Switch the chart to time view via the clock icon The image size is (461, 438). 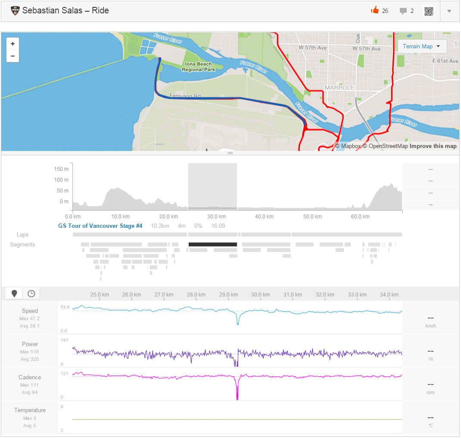pyautogui.click(x=31, y=293)
